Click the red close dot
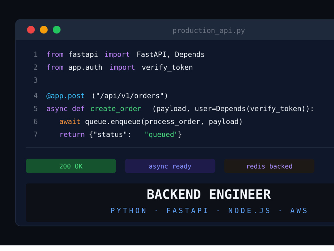The width and height of the screenshot is (334, 251). coord(31,30)
